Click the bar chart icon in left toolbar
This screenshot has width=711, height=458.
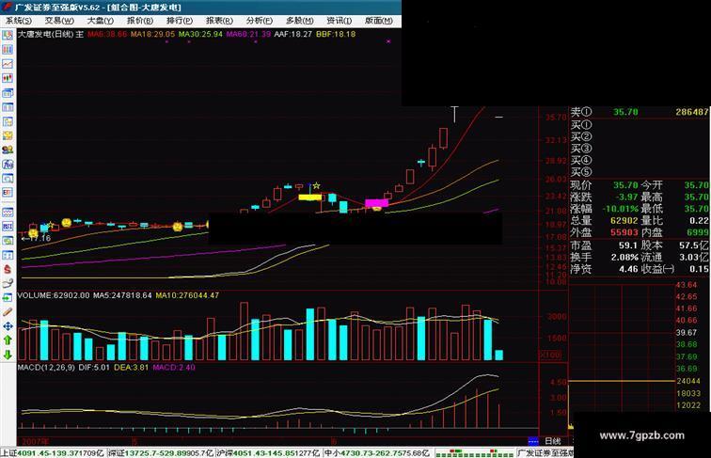(8, 50)
